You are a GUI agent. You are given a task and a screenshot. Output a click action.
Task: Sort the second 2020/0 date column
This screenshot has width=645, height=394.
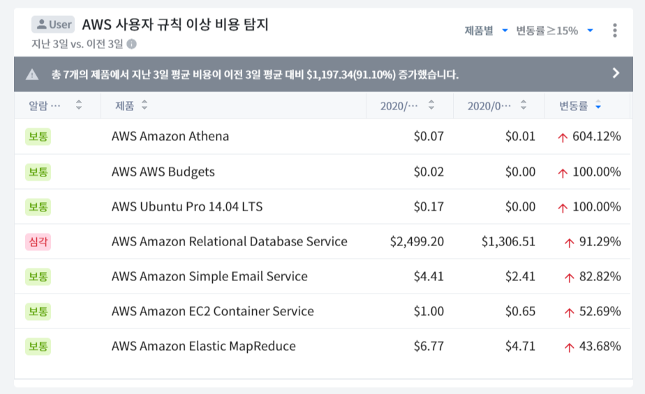point(526,105)
